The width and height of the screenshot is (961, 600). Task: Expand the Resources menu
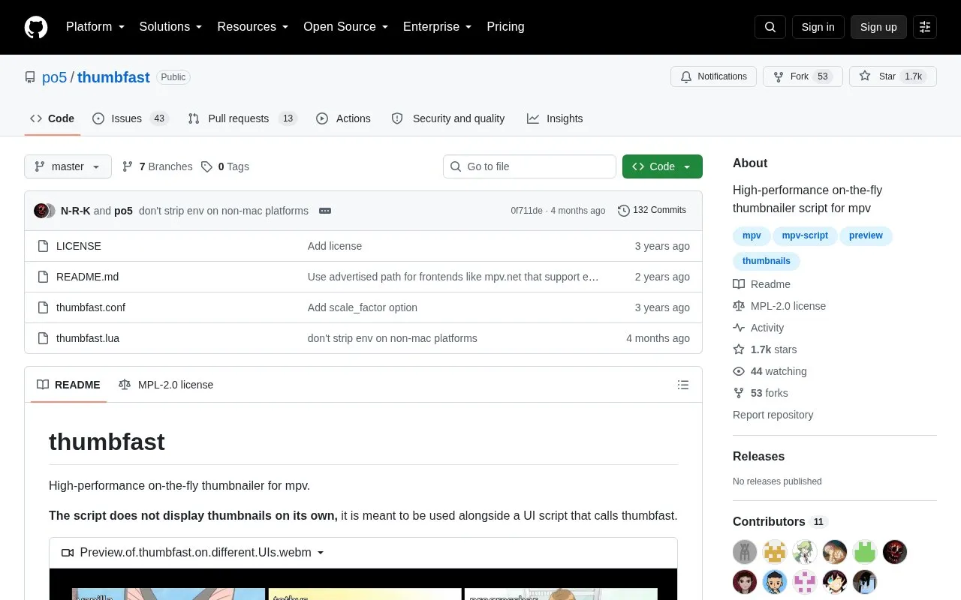point(253,27)
